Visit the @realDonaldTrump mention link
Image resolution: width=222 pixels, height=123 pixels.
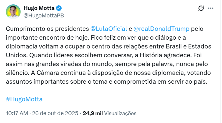162,29
